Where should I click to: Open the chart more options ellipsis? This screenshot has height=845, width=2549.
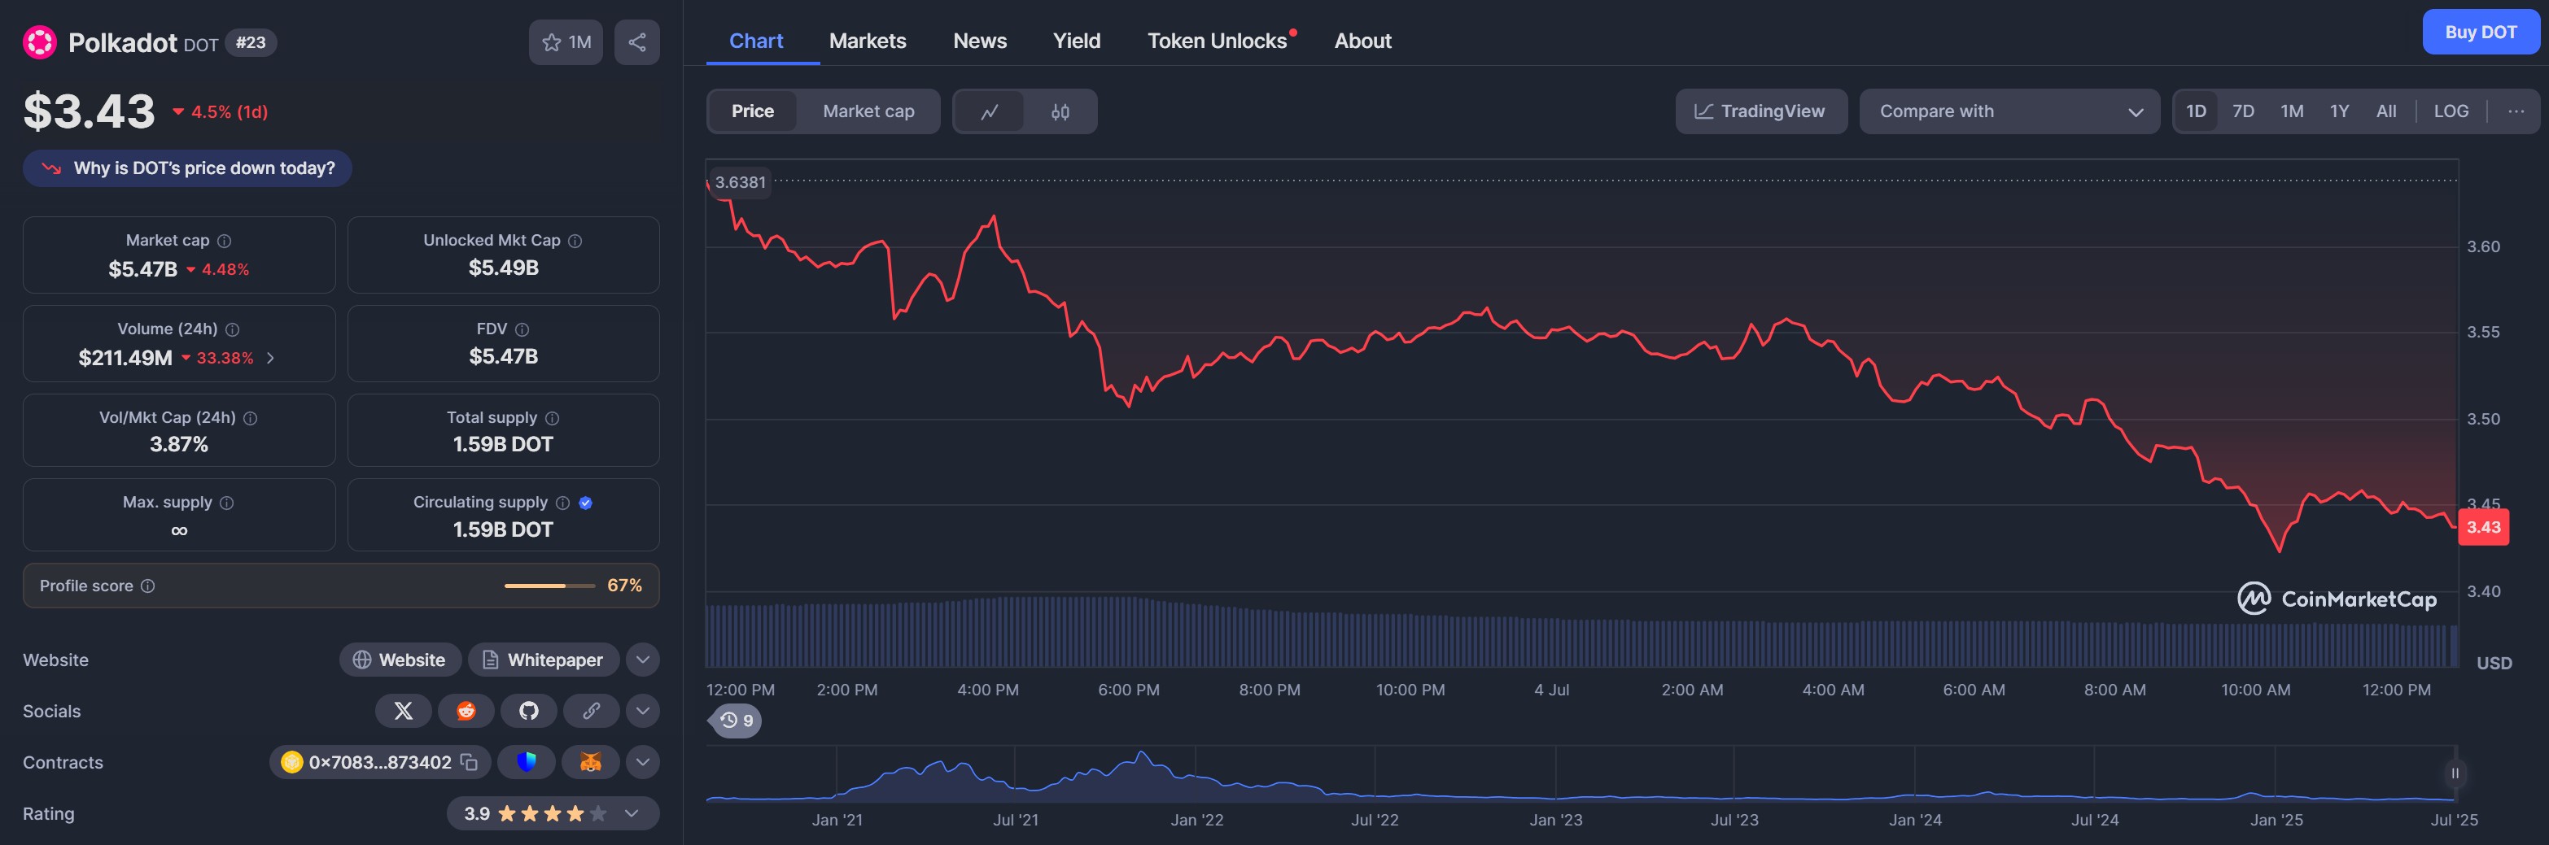2516,111
